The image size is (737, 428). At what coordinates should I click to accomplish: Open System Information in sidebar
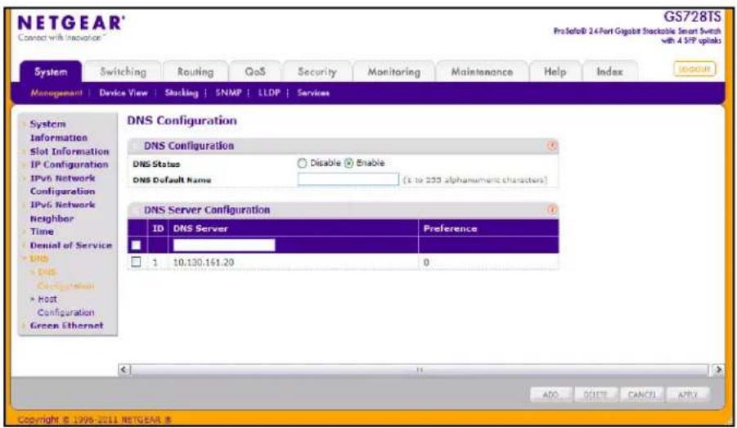58,131
